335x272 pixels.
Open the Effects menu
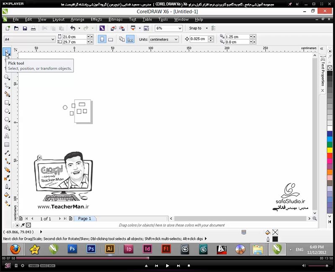[96, 19]
